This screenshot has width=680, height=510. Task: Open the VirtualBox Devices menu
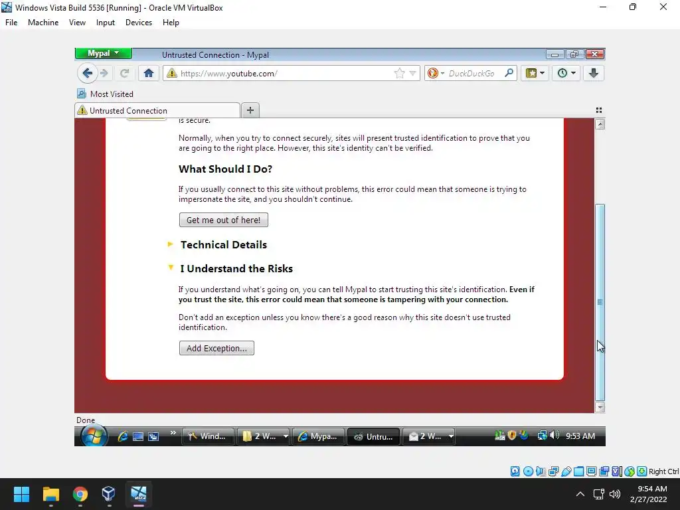[x=139, y=23]
